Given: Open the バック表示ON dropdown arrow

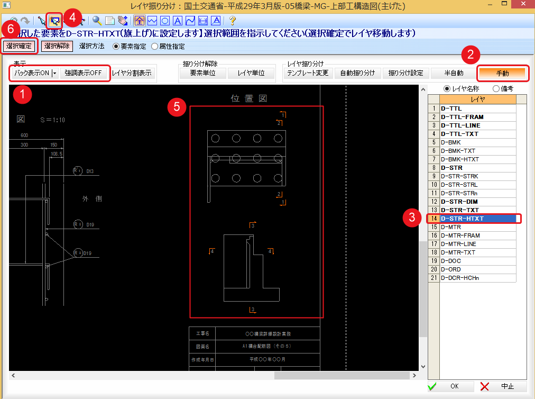Looking at the screenshot, I should pos(54,74).
